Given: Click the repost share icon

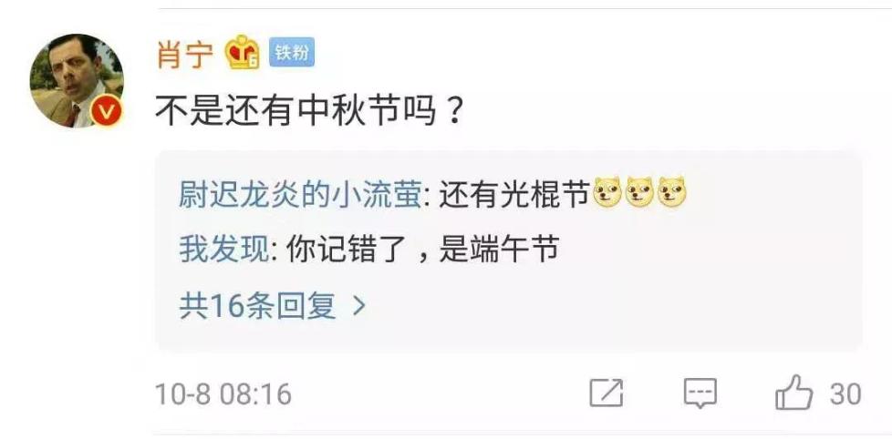Looking at the screenshot, I should click(x=606, y=393).
